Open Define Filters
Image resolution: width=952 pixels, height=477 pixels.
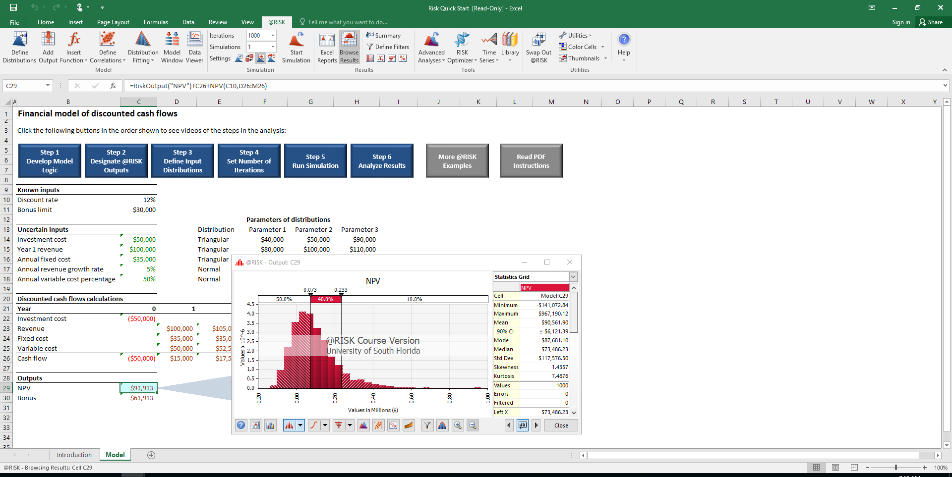pos(388,47)
